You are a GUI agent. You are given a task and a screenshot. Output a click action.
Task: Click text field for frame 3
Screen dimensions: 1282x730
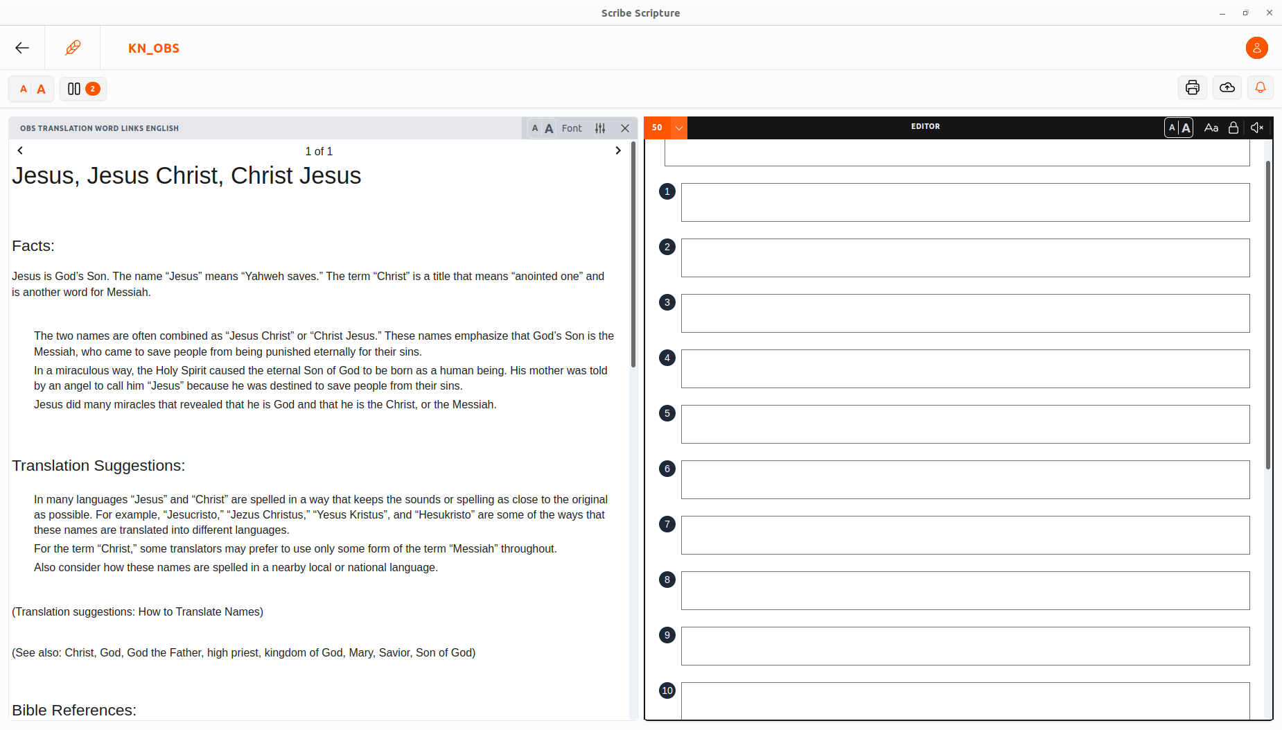965,313
